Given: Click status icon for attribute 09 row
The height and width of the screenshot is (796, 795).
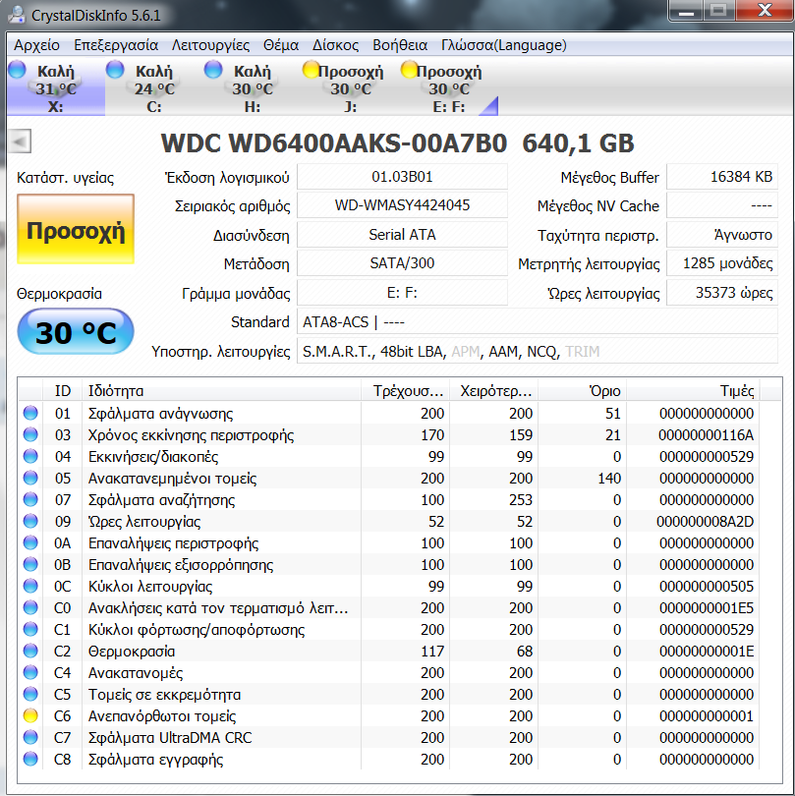Looking at the screenshot, I should pos(30,521).
